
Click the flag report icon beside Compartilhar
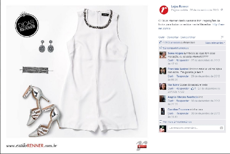(222, 37)
